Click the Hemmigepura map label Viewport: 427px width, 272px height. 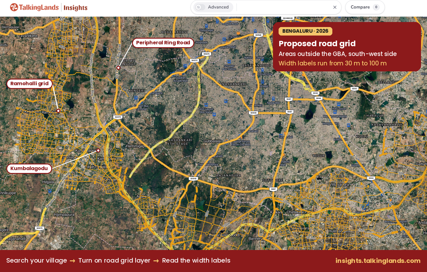tap(138, 146)
